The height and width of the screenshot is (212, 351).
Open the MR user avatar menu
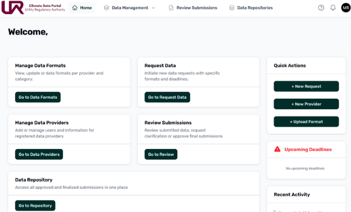tap(345, 8)
